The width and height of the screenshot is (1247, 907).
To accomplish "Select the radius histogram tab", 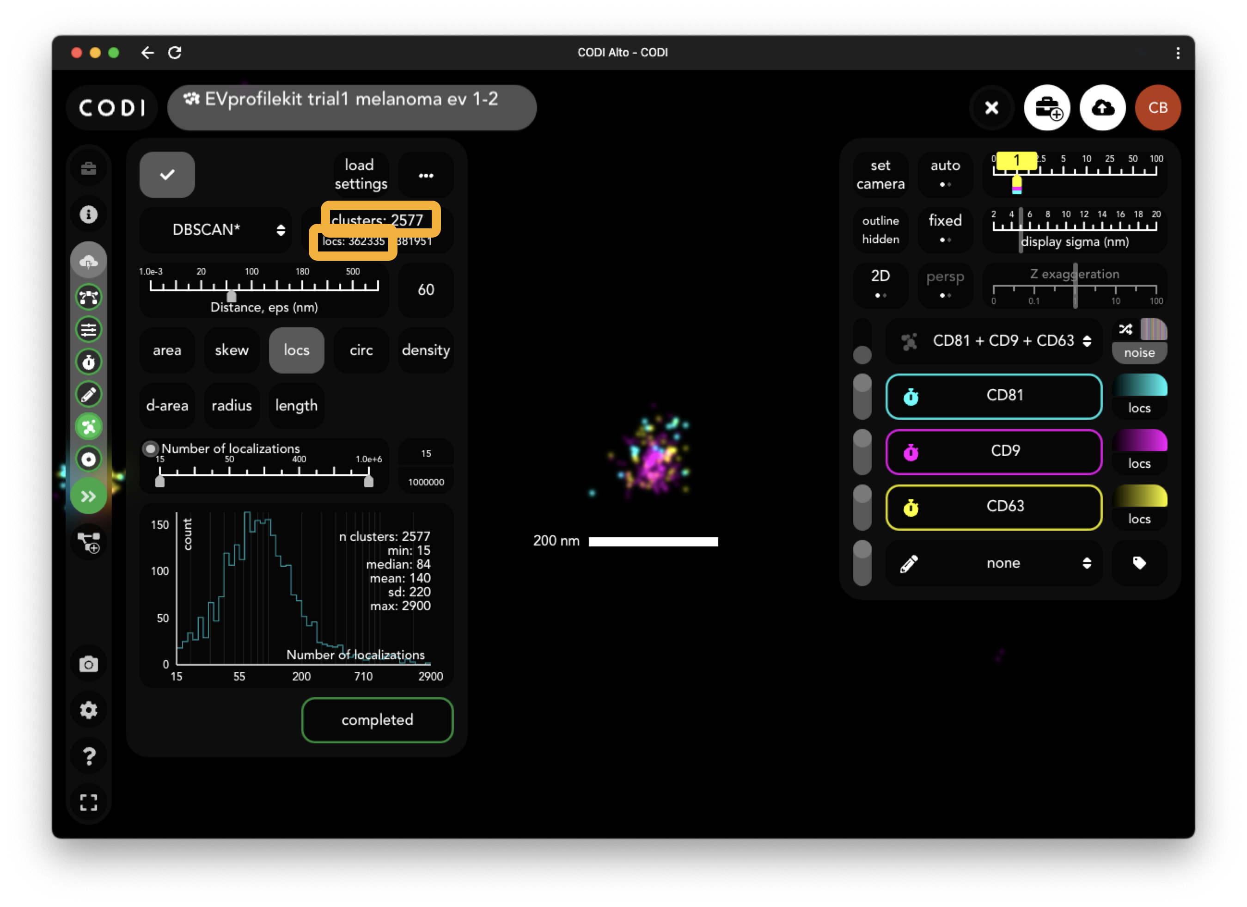I will [232, 406].
